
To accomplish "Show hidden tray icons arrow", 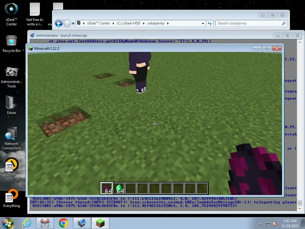I will pos(260,223).
